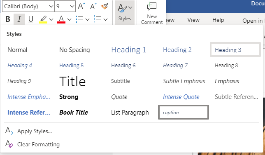Open the Calibri (Body) font dropdown
This screenshot has width=265, height=155.
(x=28, y=6)
